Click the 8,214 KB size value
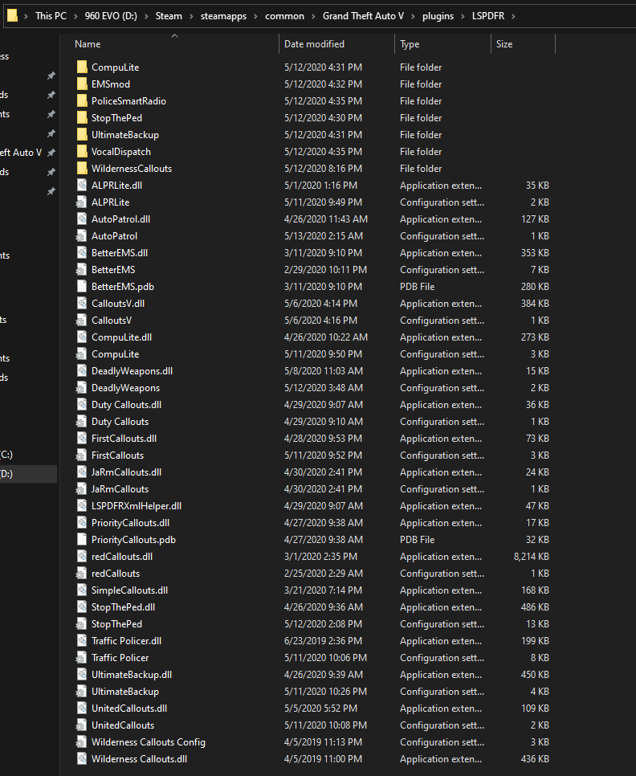Viewport: 636px width, 776px height. pyautogui.click(x=531, y=556)
